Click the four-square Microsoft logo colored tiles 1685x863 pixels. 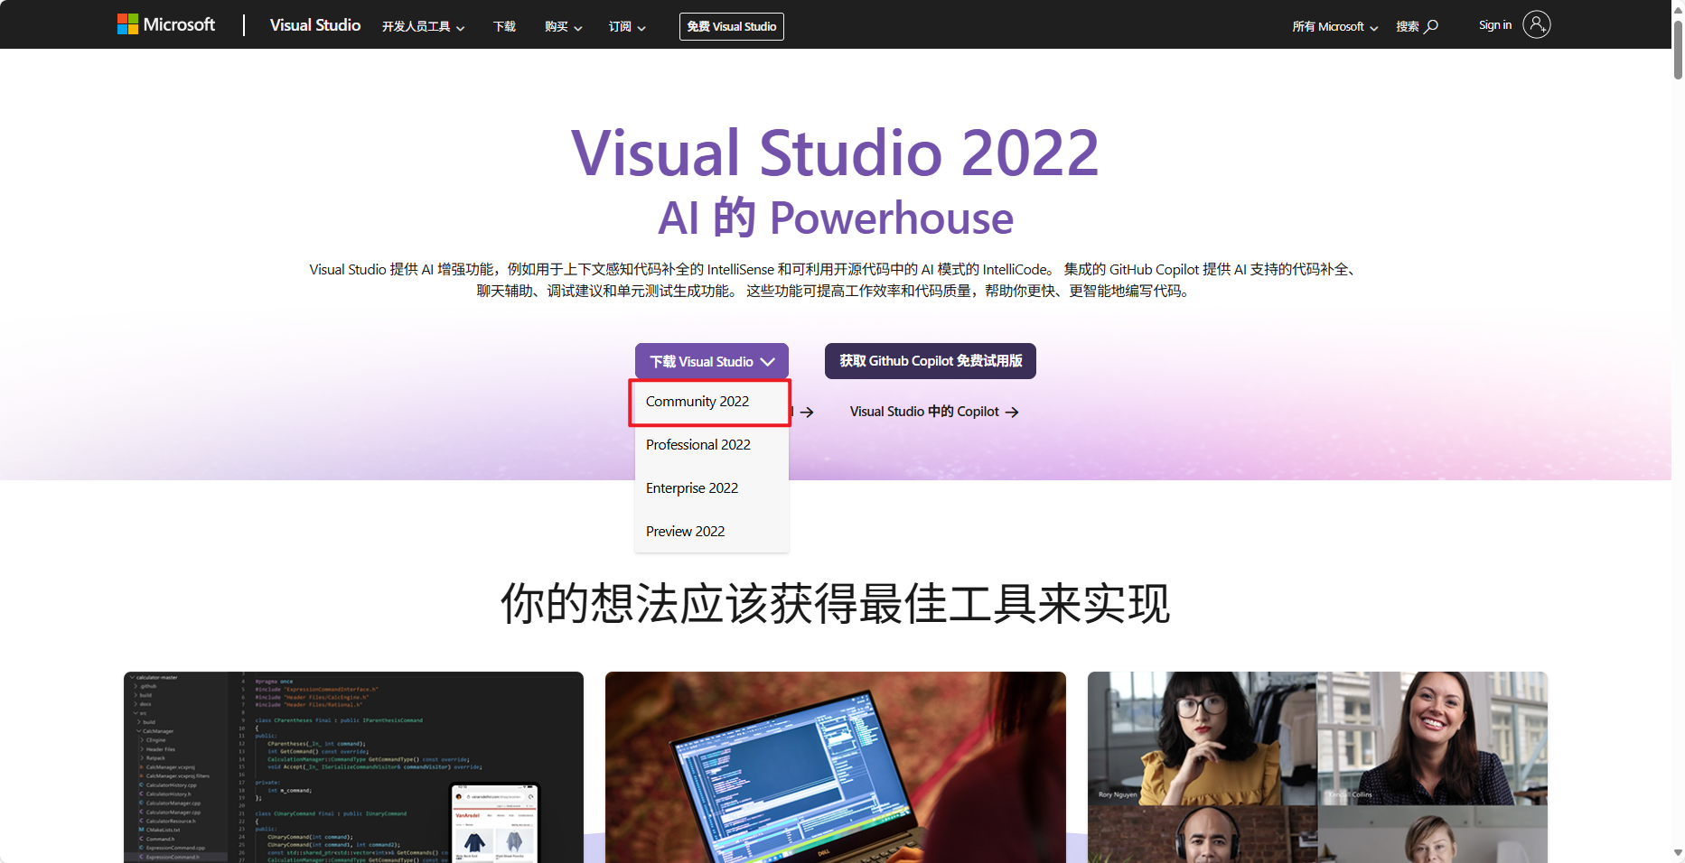(126, 23)
